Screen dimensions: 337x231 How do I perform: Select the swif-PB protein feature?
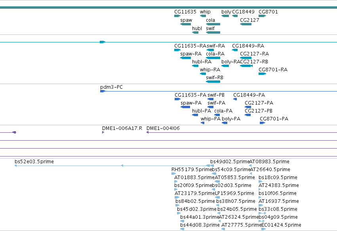point(210,99)
